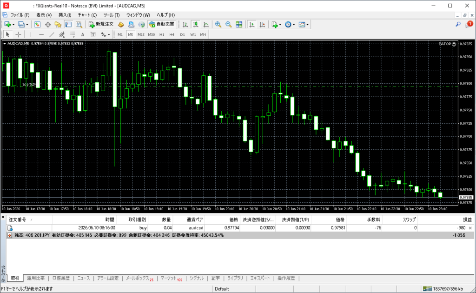This screenshot has width=476, height=293.
Task: Open search magnifier in toolbar
Action: tap(458, 24)
